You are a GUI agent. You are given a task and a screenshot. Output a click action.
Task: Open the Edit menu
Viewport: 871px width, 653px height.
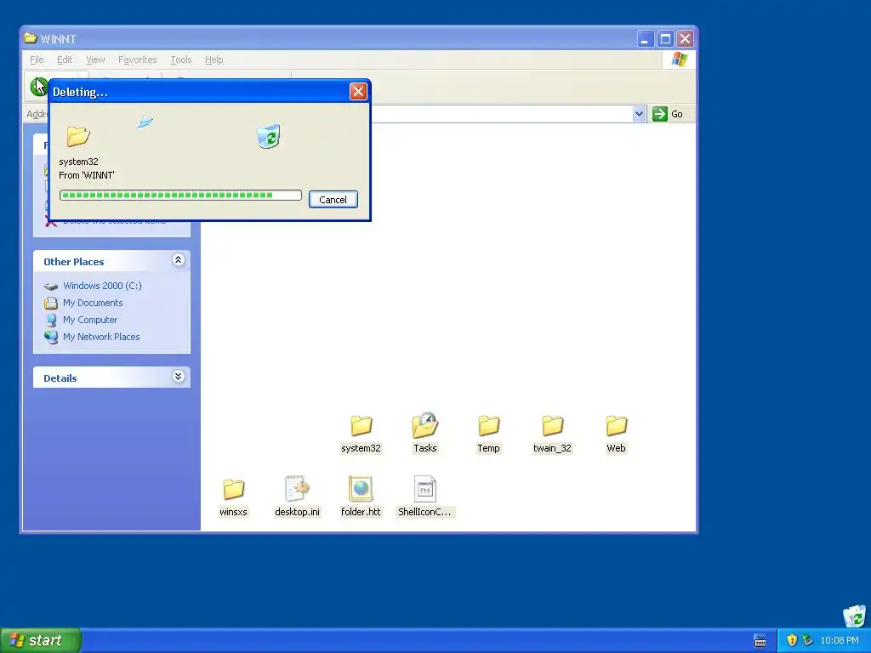65,60
